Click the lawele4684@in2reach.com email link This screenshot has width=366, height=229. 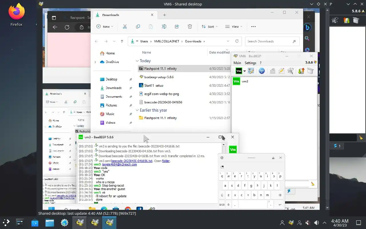tap(119, 164)
